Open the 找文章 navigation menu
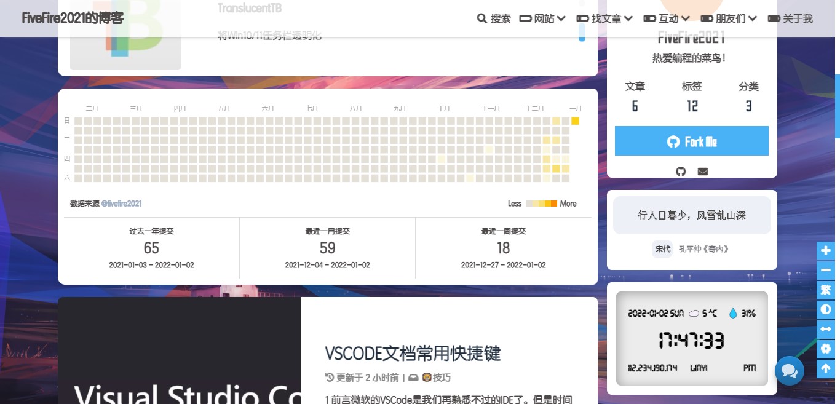Screen dimensions: 840x404 (x=604, y=18)
